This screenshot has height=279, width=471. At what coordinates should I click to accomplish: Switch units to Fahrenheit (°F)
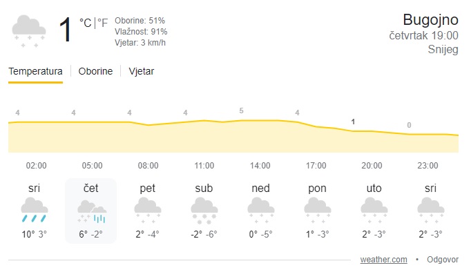tap(102, 23)
